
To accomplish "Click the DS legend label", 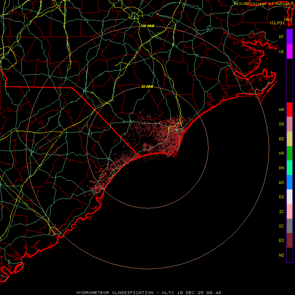I will [282, 197].
